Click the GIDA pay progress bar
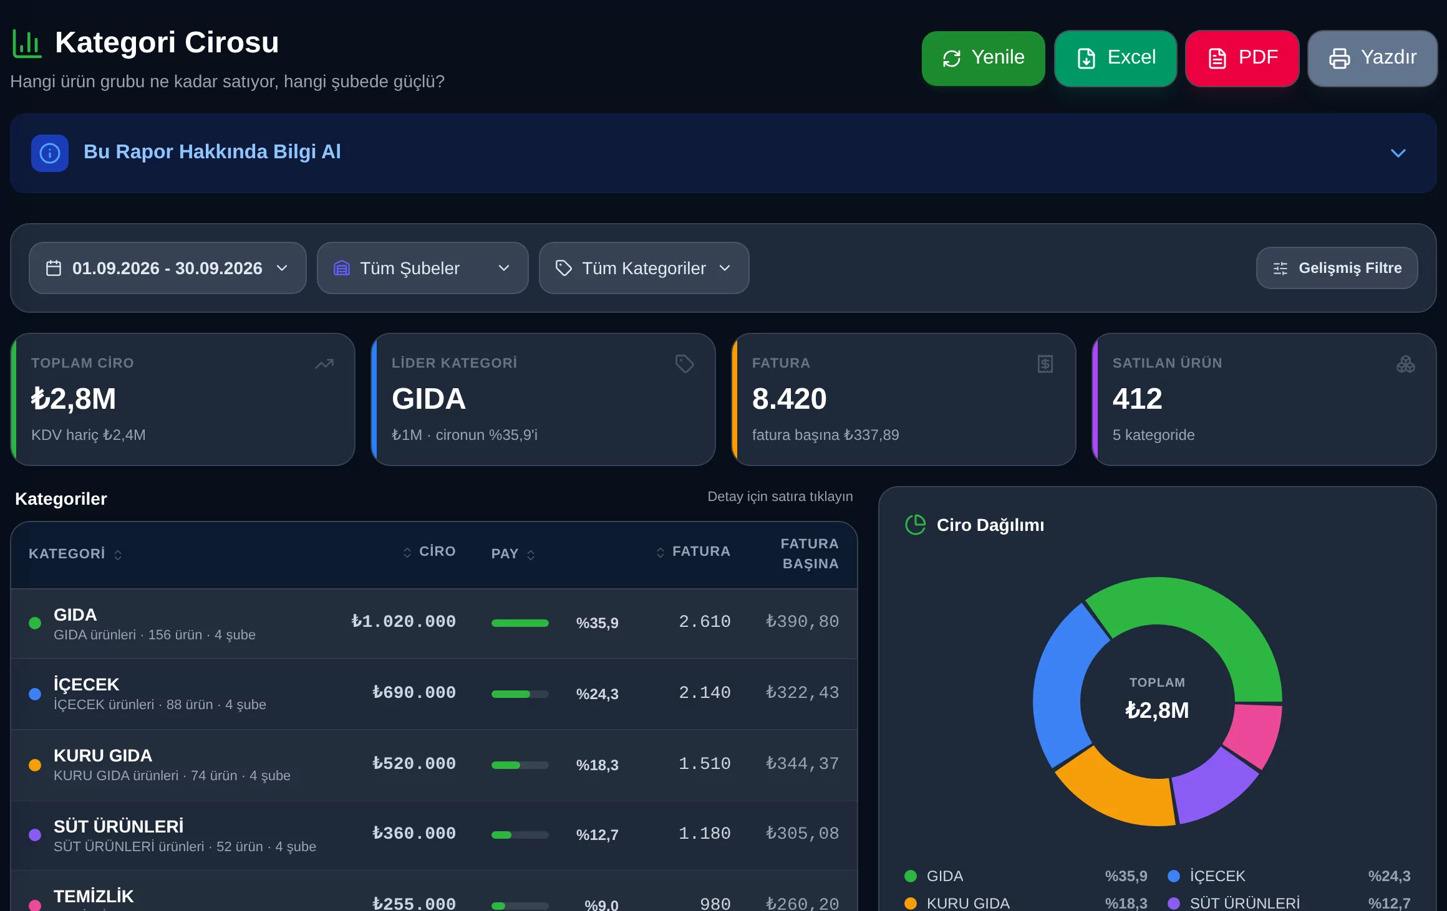The width and height of the screenshot is (1447, 911). click(x=520, y=623)
